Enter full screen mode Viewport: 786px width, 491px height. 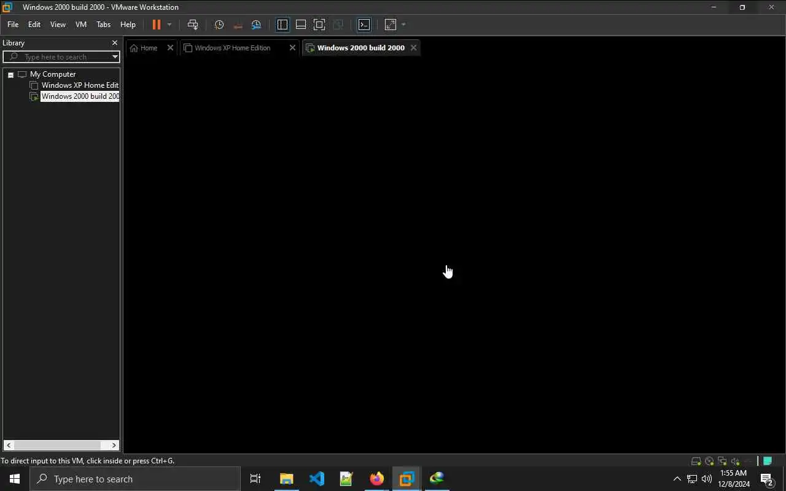(319, 25)
